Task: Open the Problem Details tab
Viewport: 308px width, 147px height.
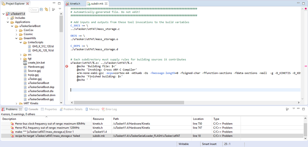Action: pyautogui.click(x=71, y=109)
